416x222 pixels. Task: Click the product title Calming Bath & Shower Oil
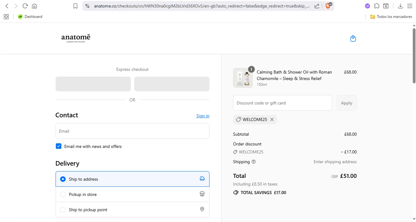click(294, 75)
